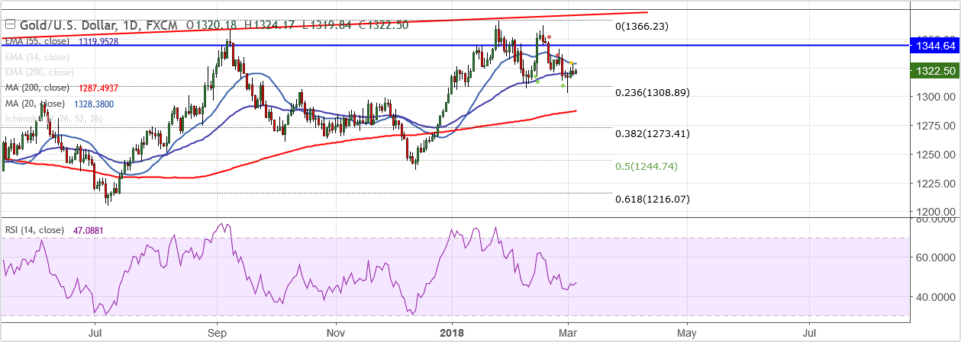Click the 1344.64 horizontal line price tag
Image resolution: width=961 pixels, height=342 pixels.
tap(934, 46)
